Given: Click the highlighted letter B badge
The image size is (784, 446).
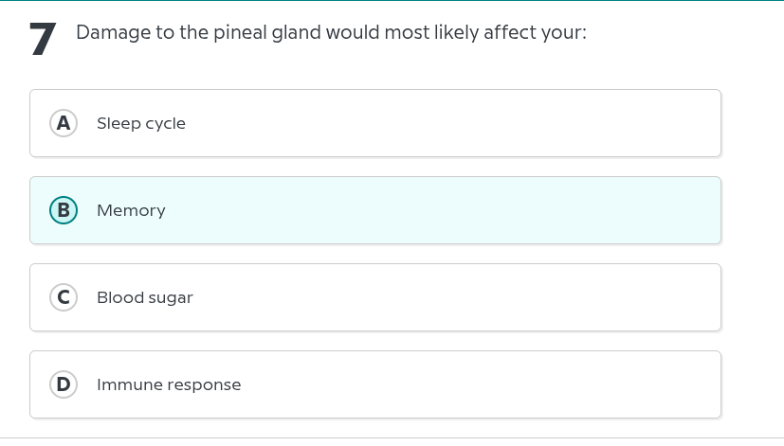Looking at the screenshot, I should pos(64,210).
